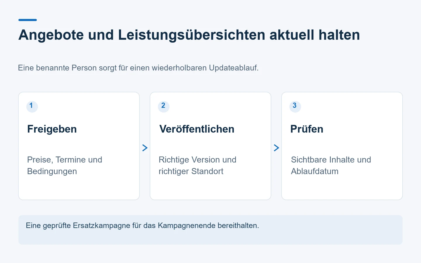Click the main title 'Angebote und Leistungsübersichten aktuell halten'
Viewport: 421px width, 263px height.
[189, 35]
